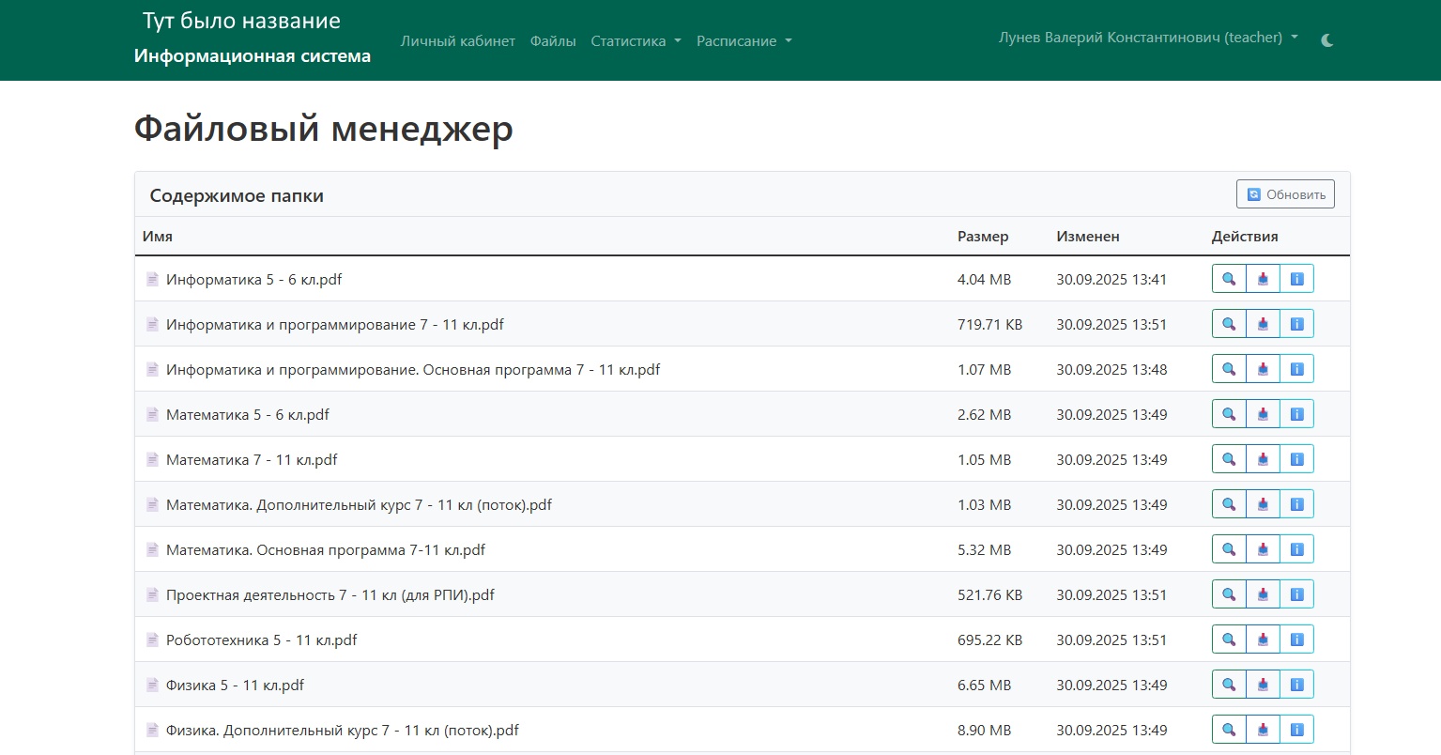
Task: Preview the Робототехника 5 - 11 кл.pdf file
Action: (1228, 639)
